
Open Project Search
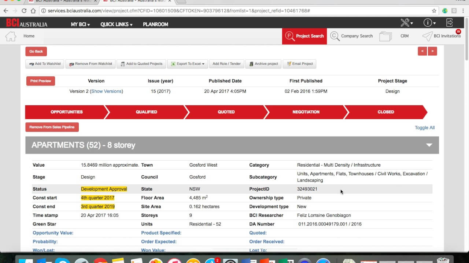coord(304,36)
